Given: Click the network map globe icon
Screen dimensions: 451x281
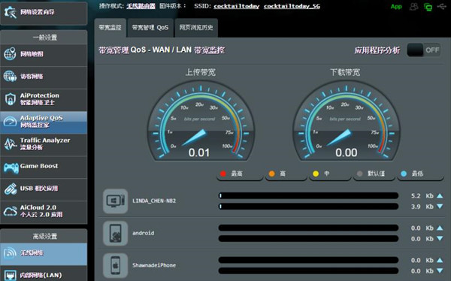Looking at the screenshot, I should (10, 54).
